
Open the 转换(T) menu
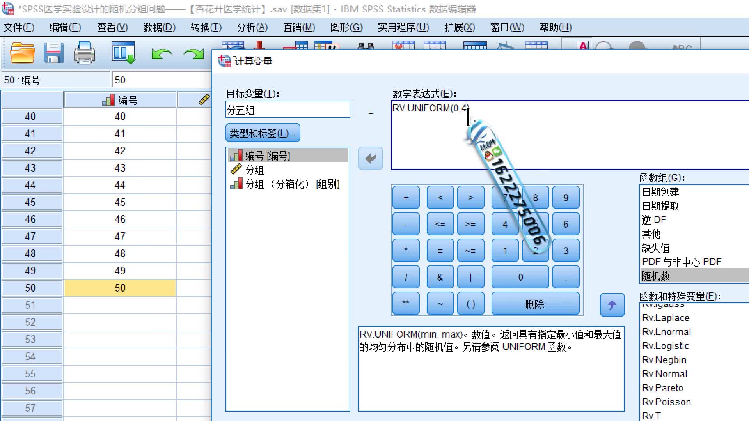pos(206,27)
